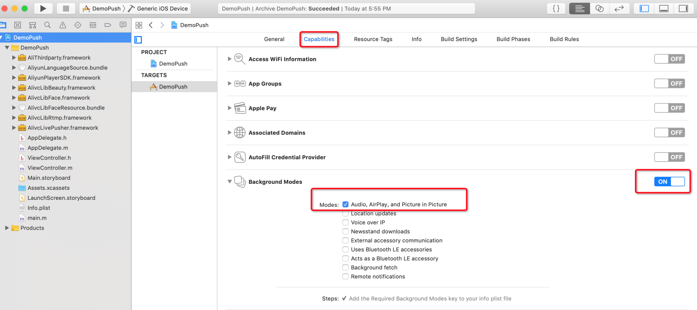Viewport: 697px width, 310px height.
Task: Open the Capabilities tab
Action: (x=319, y=39)
